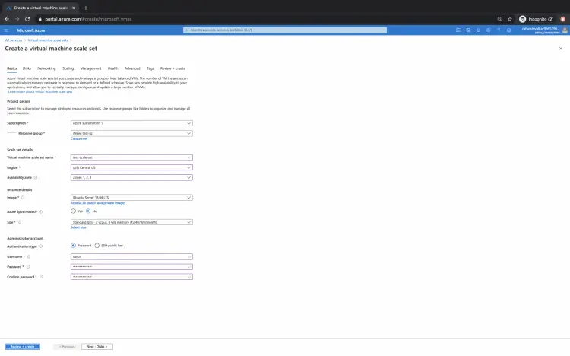Show info for Confirm password
570x356 pixels.
(x=41, y=277)
